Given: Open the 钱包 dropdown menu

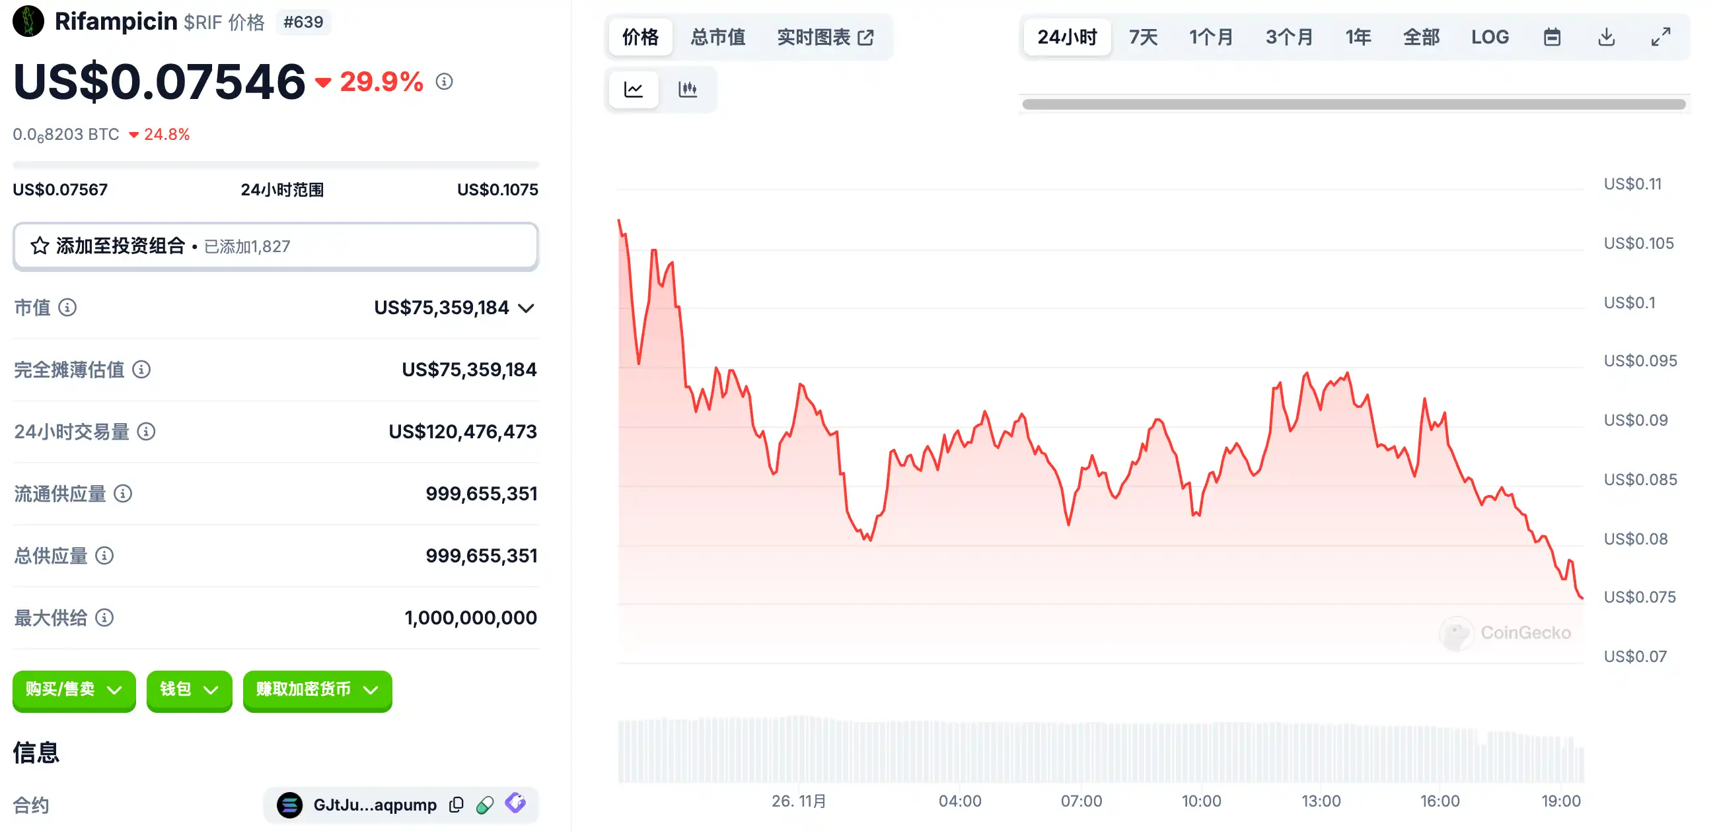Looking at the screenshot, I should pos(189,690).
